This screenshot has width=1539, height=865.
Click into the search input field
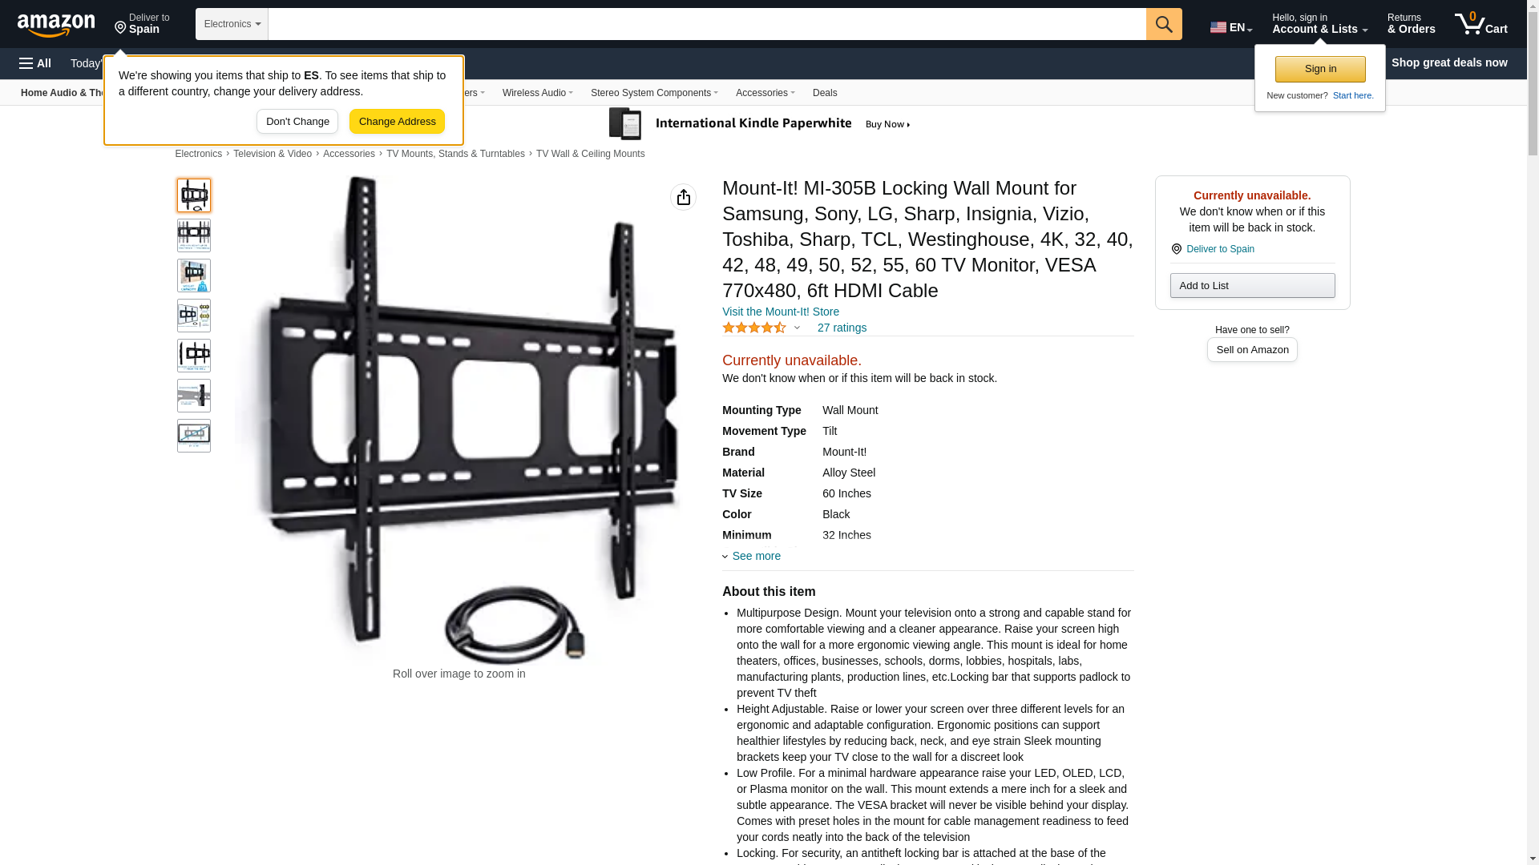coord(707,24)
